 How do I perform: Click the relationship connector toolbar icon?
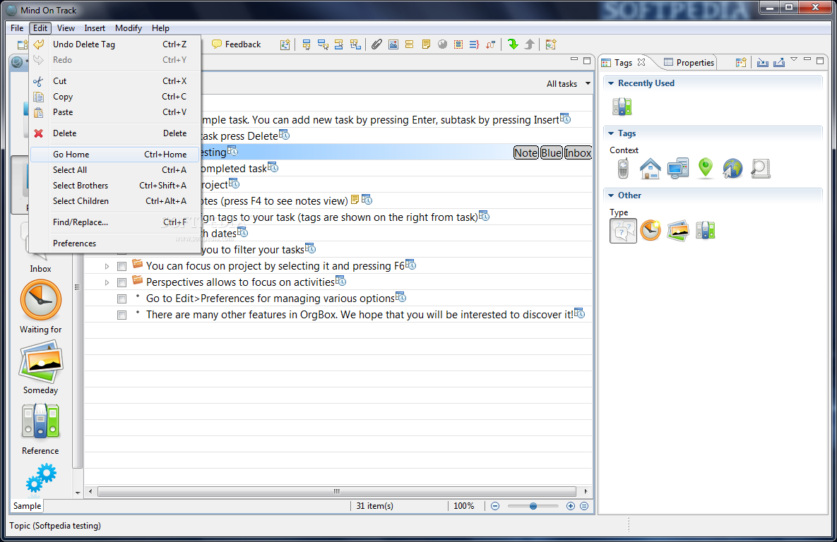pyautogui.click(x=491, y=44)
